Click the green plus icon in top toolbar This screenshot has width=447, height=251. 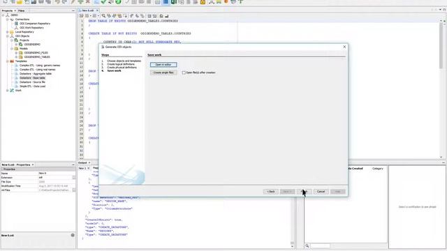tap(81, 2)
